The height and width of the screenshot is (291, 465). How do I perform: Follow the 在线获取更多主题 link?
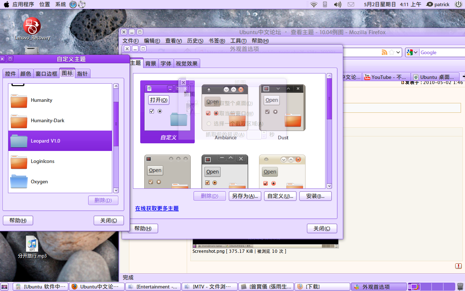click(x=157, y=208)
